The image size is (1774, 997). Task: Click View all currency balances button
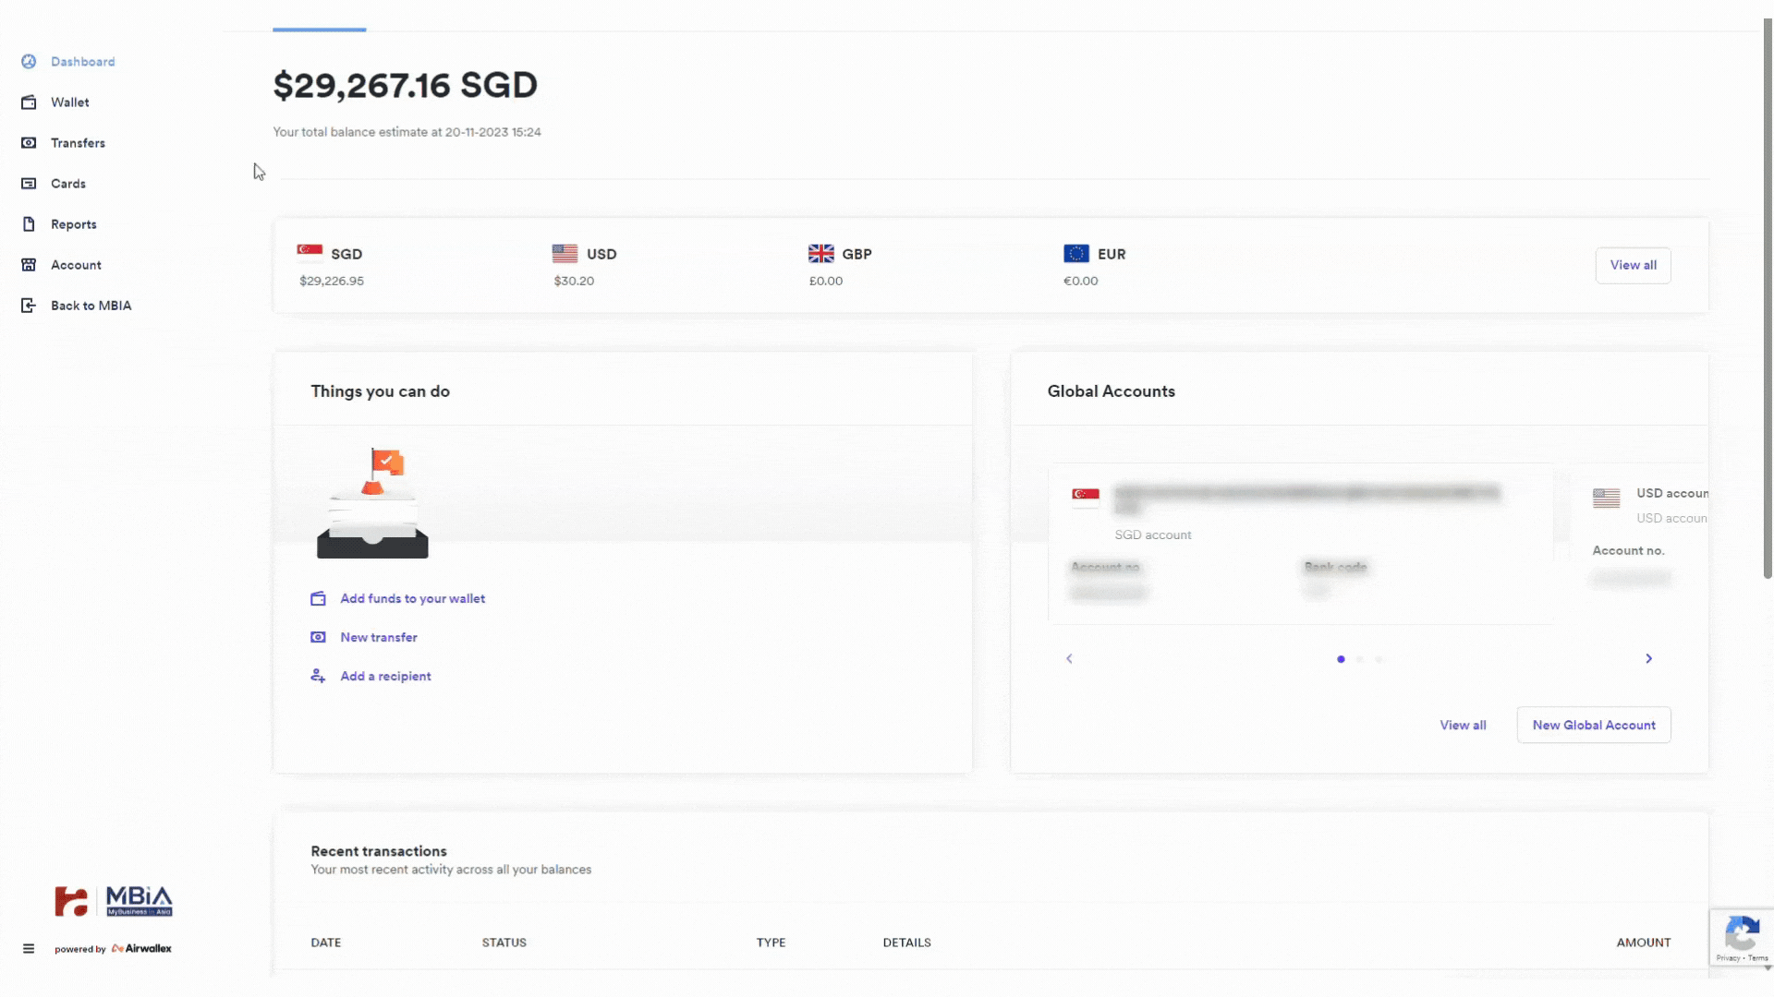[x=1633, y=265]
